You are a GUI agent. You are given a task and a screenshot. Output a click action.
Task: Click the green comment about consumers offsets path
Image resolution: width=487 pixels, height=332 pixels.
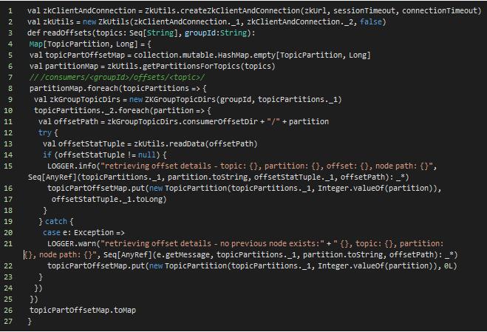click(x=118, y=78)
